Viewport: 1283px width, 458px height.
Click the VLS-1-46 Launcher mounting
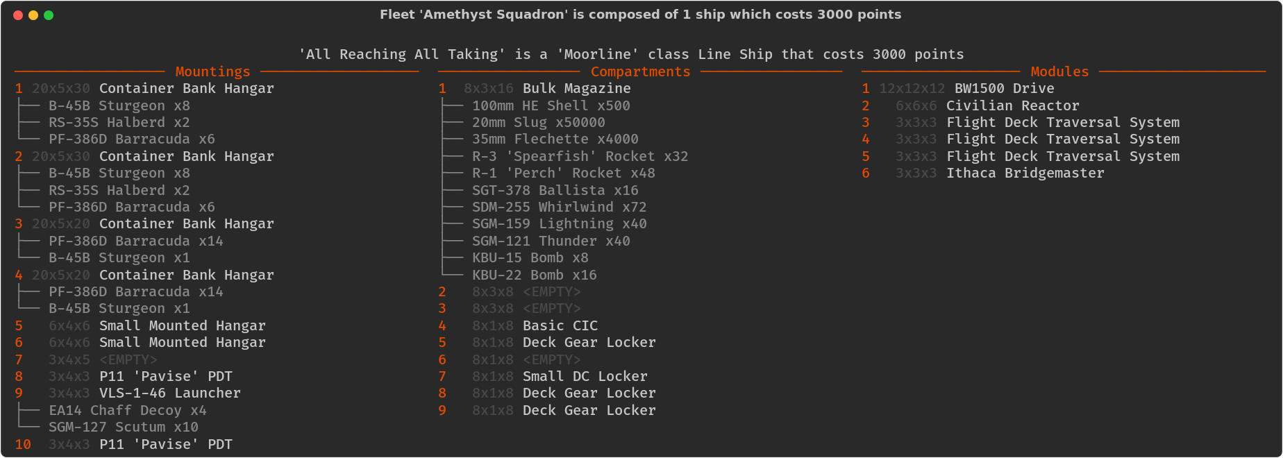point(169,393)
